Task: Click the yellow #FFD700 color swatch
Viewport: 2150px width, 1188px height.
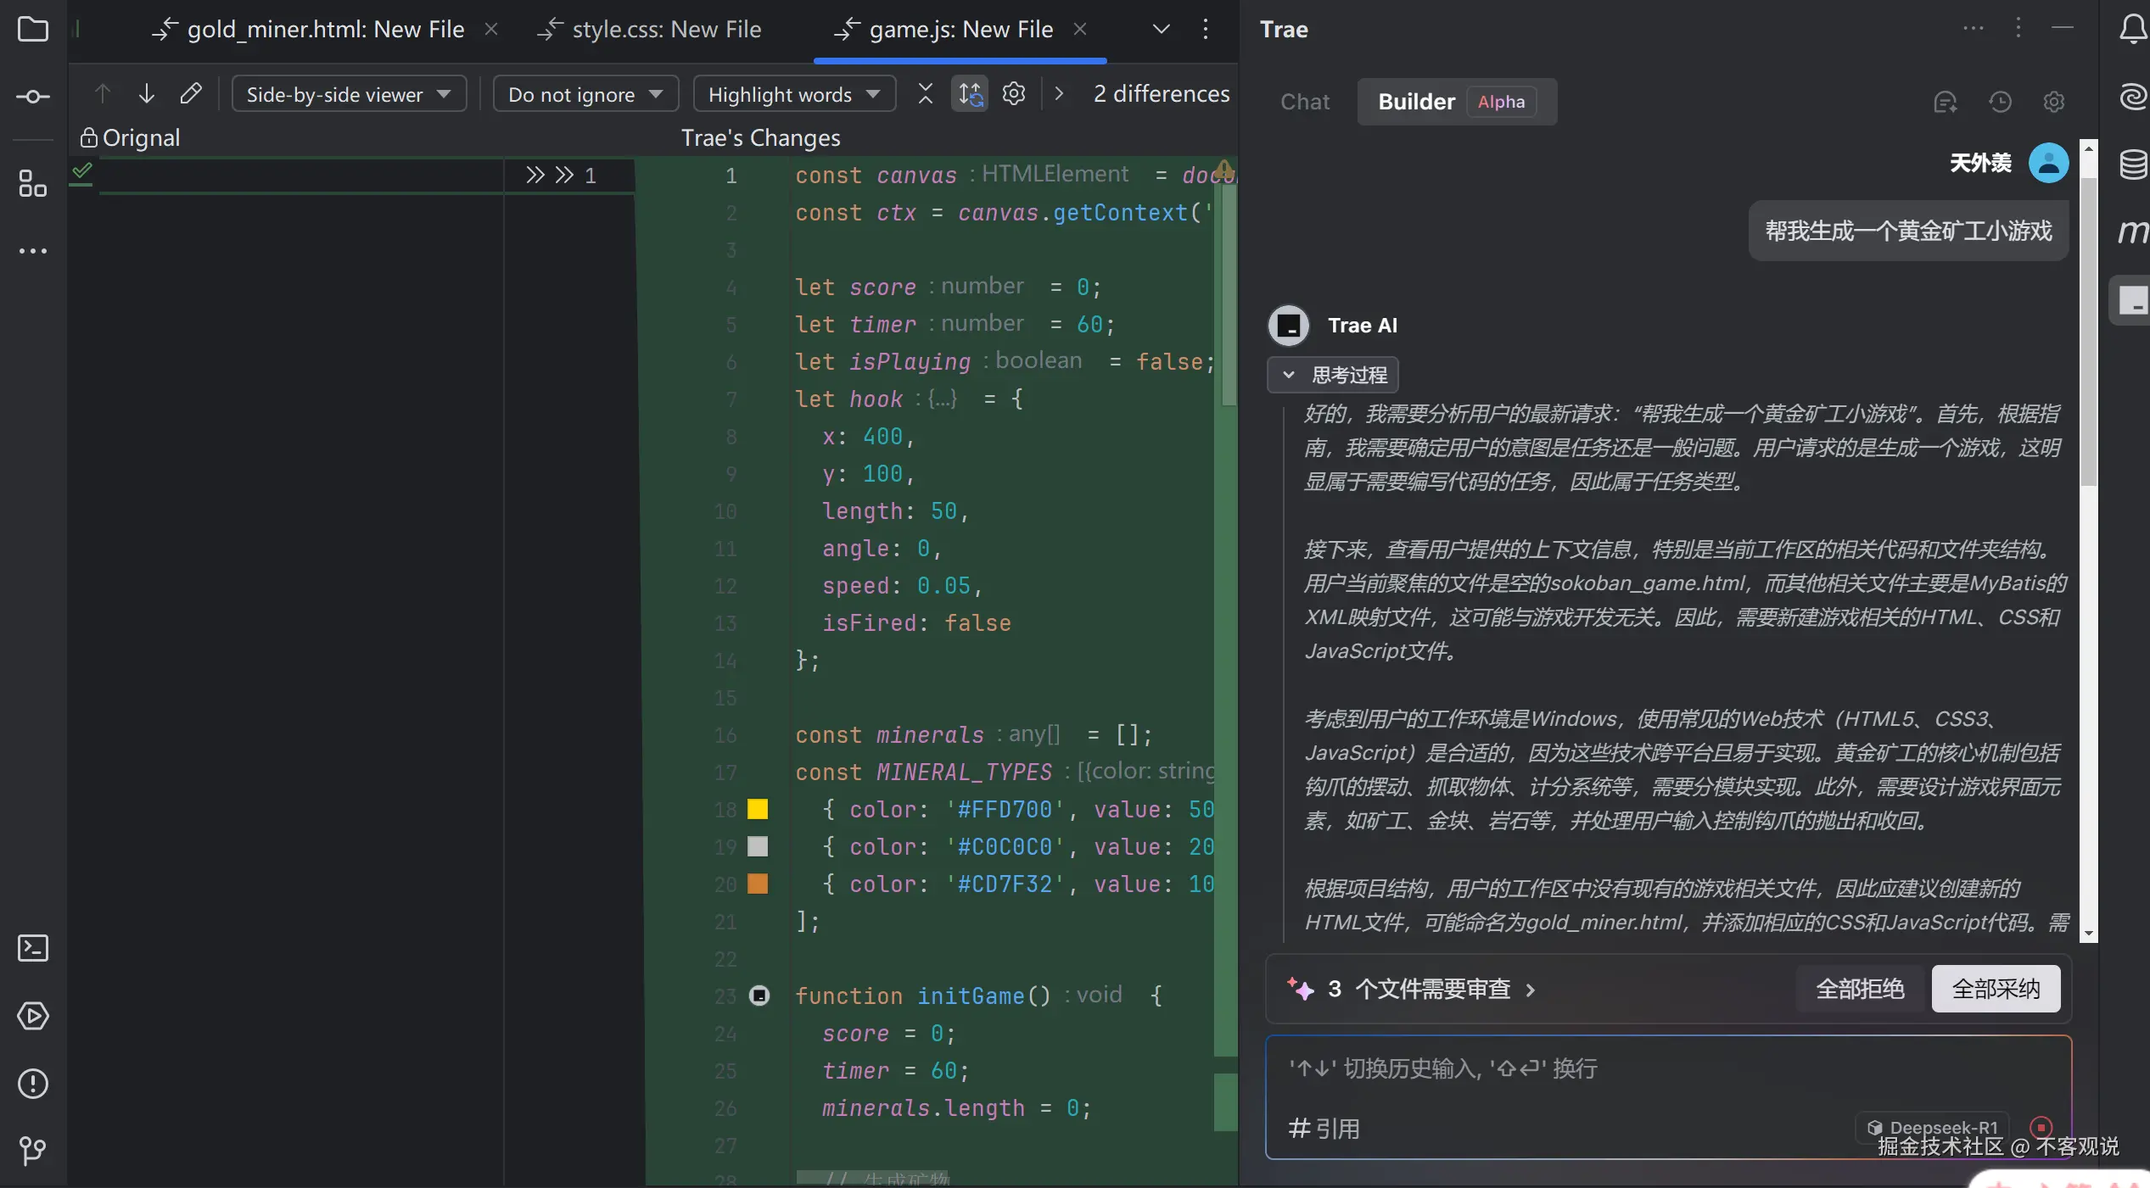Action: click(758, 810)
